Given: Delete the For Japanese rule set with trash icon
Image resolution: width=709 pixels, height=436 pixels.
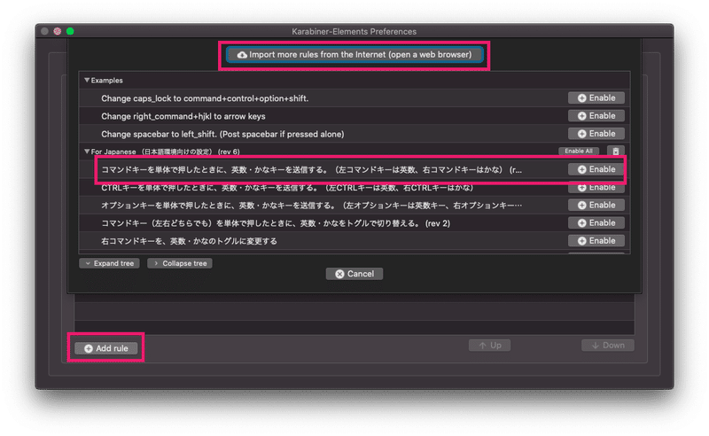Looking at the screenshot, I should click(x=615, y=151).
